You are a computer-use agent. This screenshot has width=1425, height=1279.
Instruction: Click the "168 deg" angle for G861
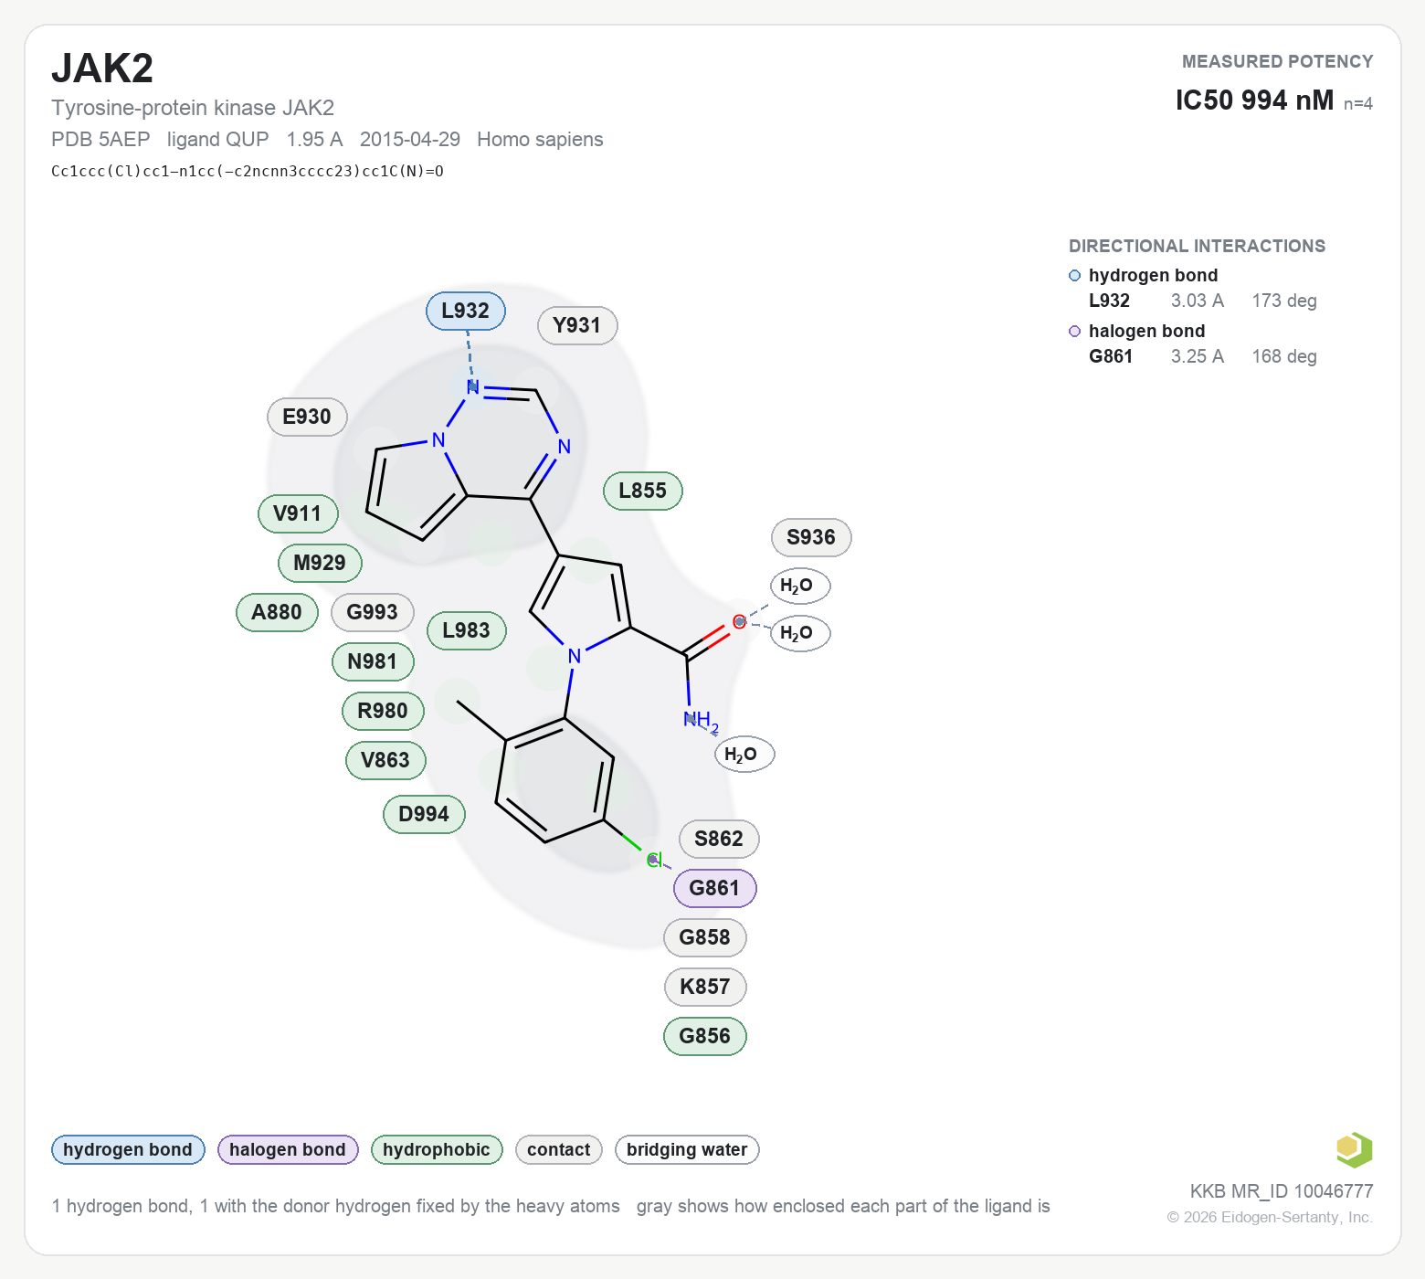(1284, 356)
